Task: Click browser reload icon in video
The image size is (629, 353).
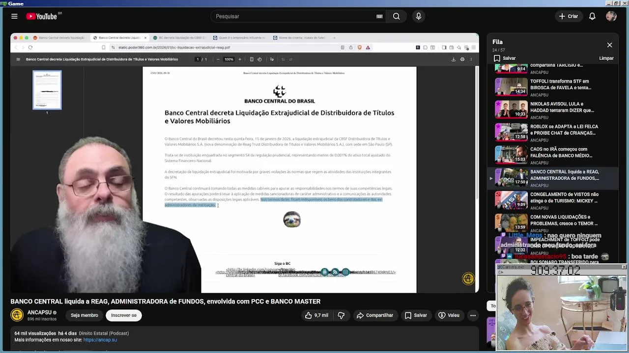Action: (30, 48)
